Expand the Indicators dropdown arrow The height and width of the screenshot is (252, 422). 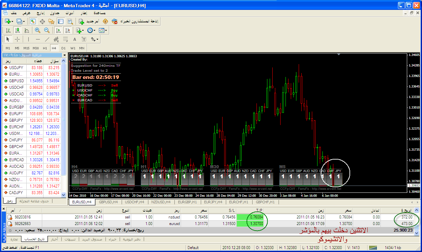tap(83, 30)
